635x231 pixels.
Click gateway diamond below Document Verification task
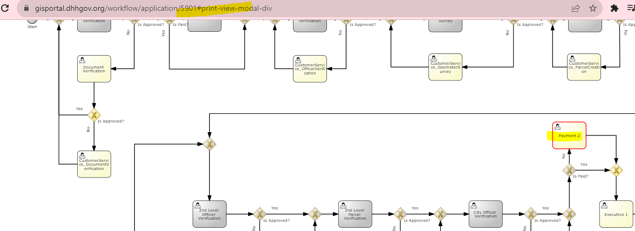(94, 115)
